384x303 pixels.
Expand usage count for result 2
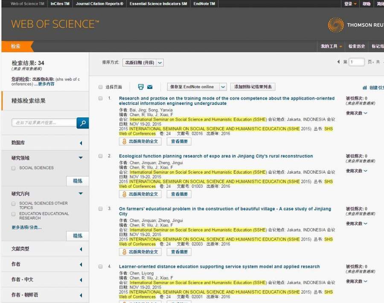tap(356, 171)
